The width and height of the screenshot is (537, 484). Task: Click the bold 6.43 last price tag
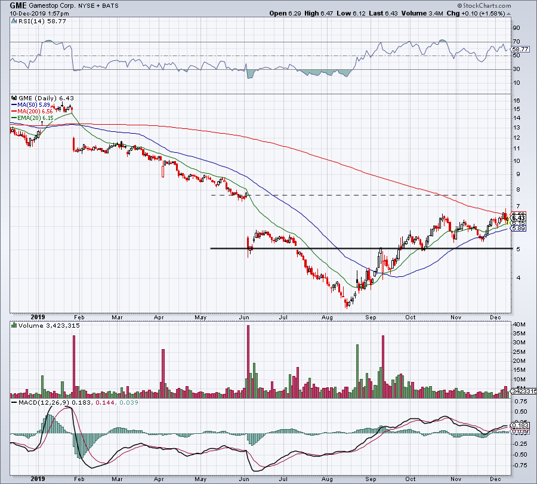[x=519, y=218]
